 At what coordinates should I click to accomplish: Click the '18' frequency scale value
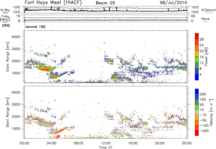[18, 16]
